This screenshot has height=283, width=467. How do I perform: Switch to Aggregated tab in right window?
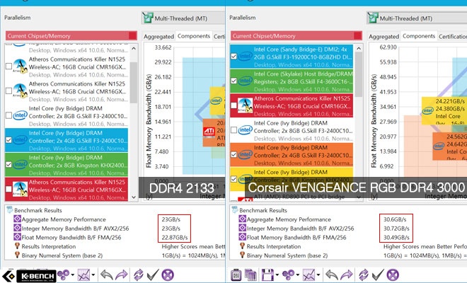click(x=384, y=36)
